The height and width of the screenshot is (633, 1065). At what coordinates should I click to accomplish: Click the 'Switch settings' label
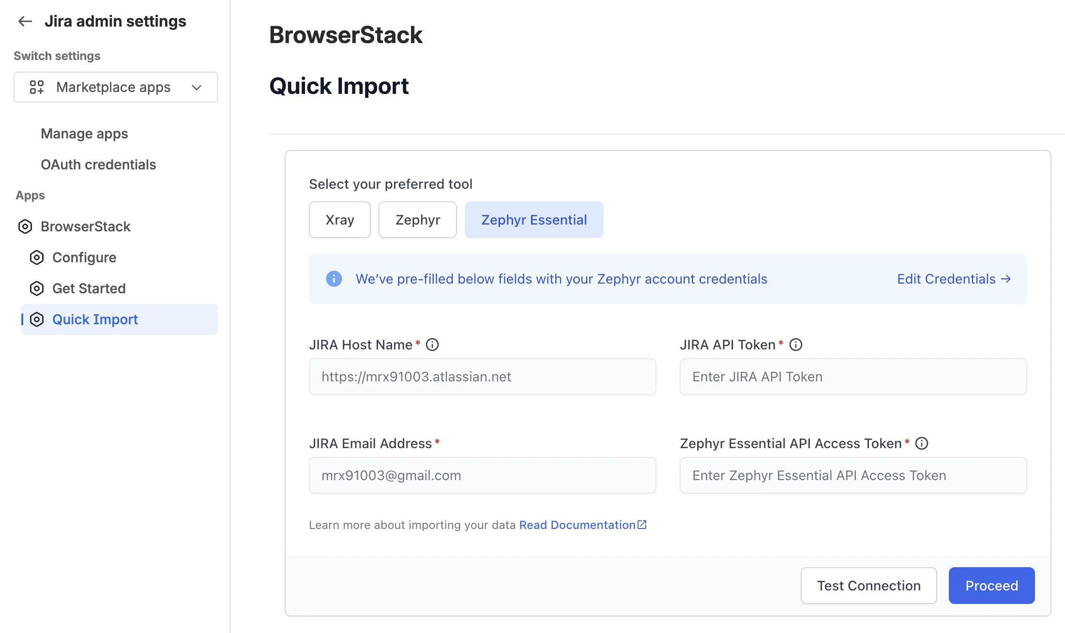57,56
